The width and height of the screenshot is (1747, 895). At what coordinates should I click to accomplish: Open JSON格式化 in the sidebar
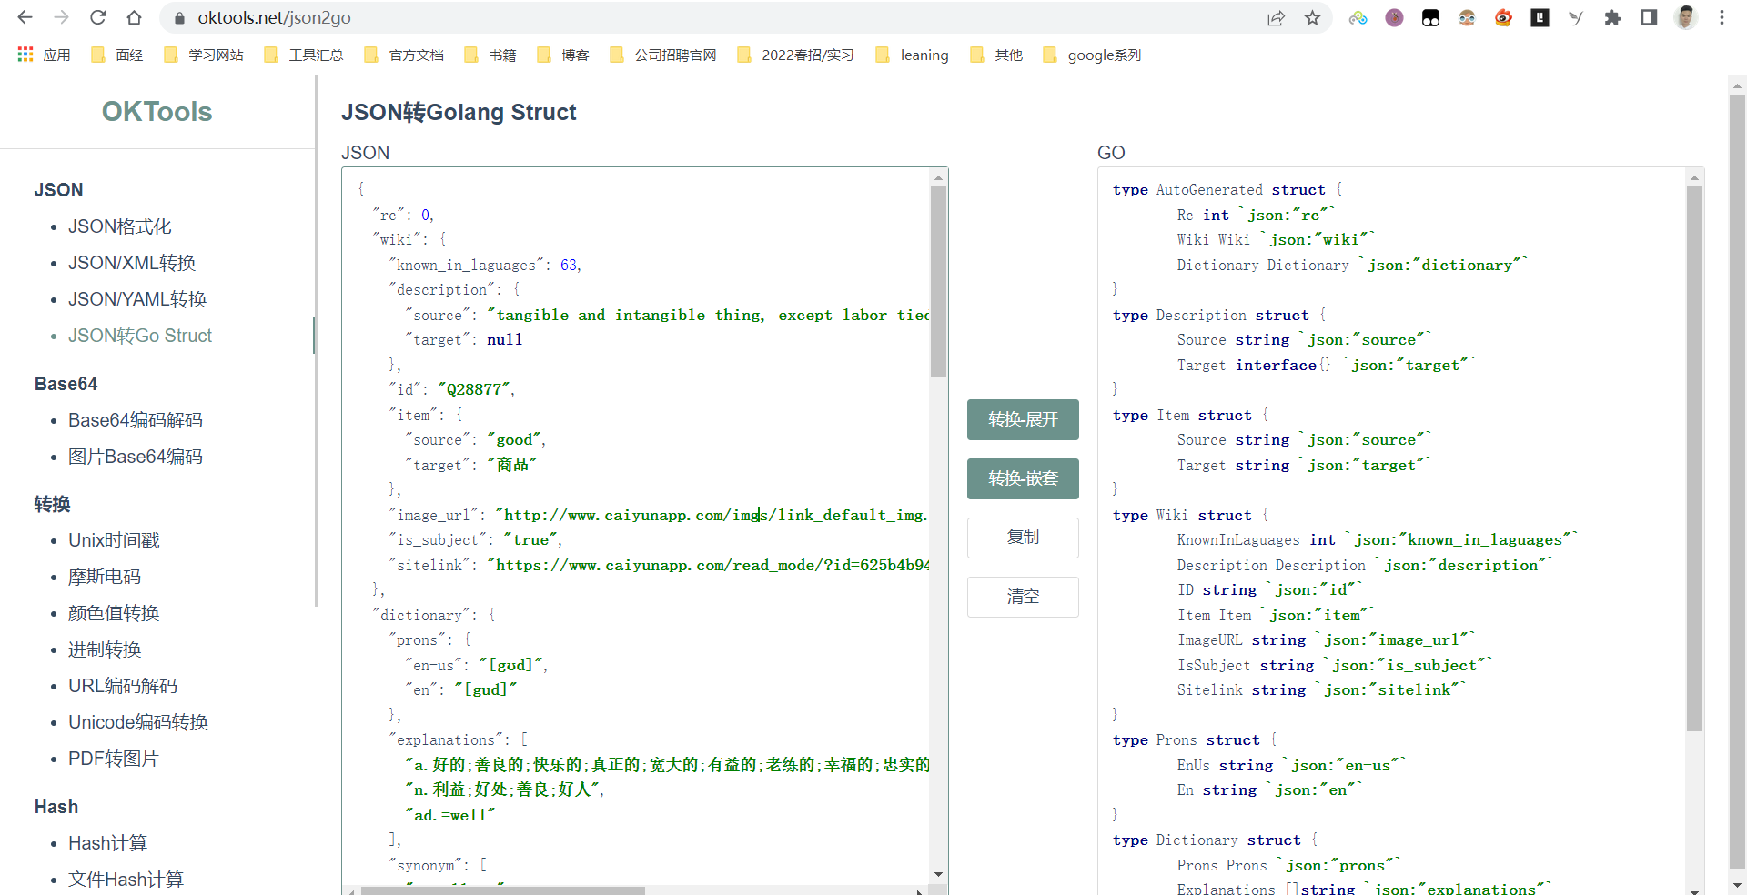coord(120,226)
